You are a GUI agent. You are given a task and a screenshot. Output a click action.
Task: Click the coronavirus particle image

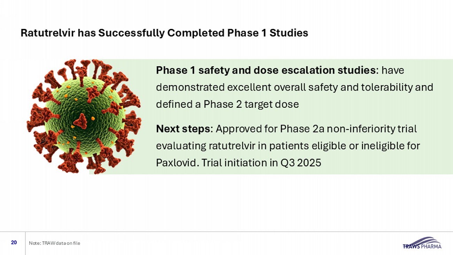coord(84,116)
